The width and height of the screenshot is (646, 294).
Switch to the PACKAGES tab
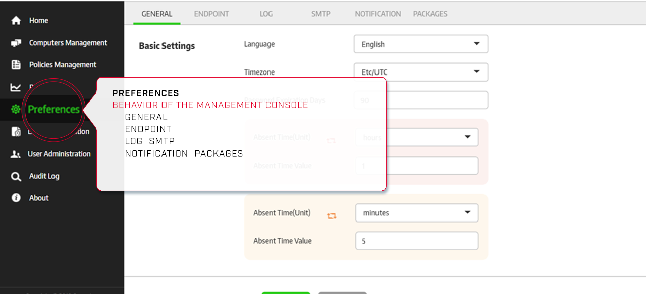pos(430,14)
